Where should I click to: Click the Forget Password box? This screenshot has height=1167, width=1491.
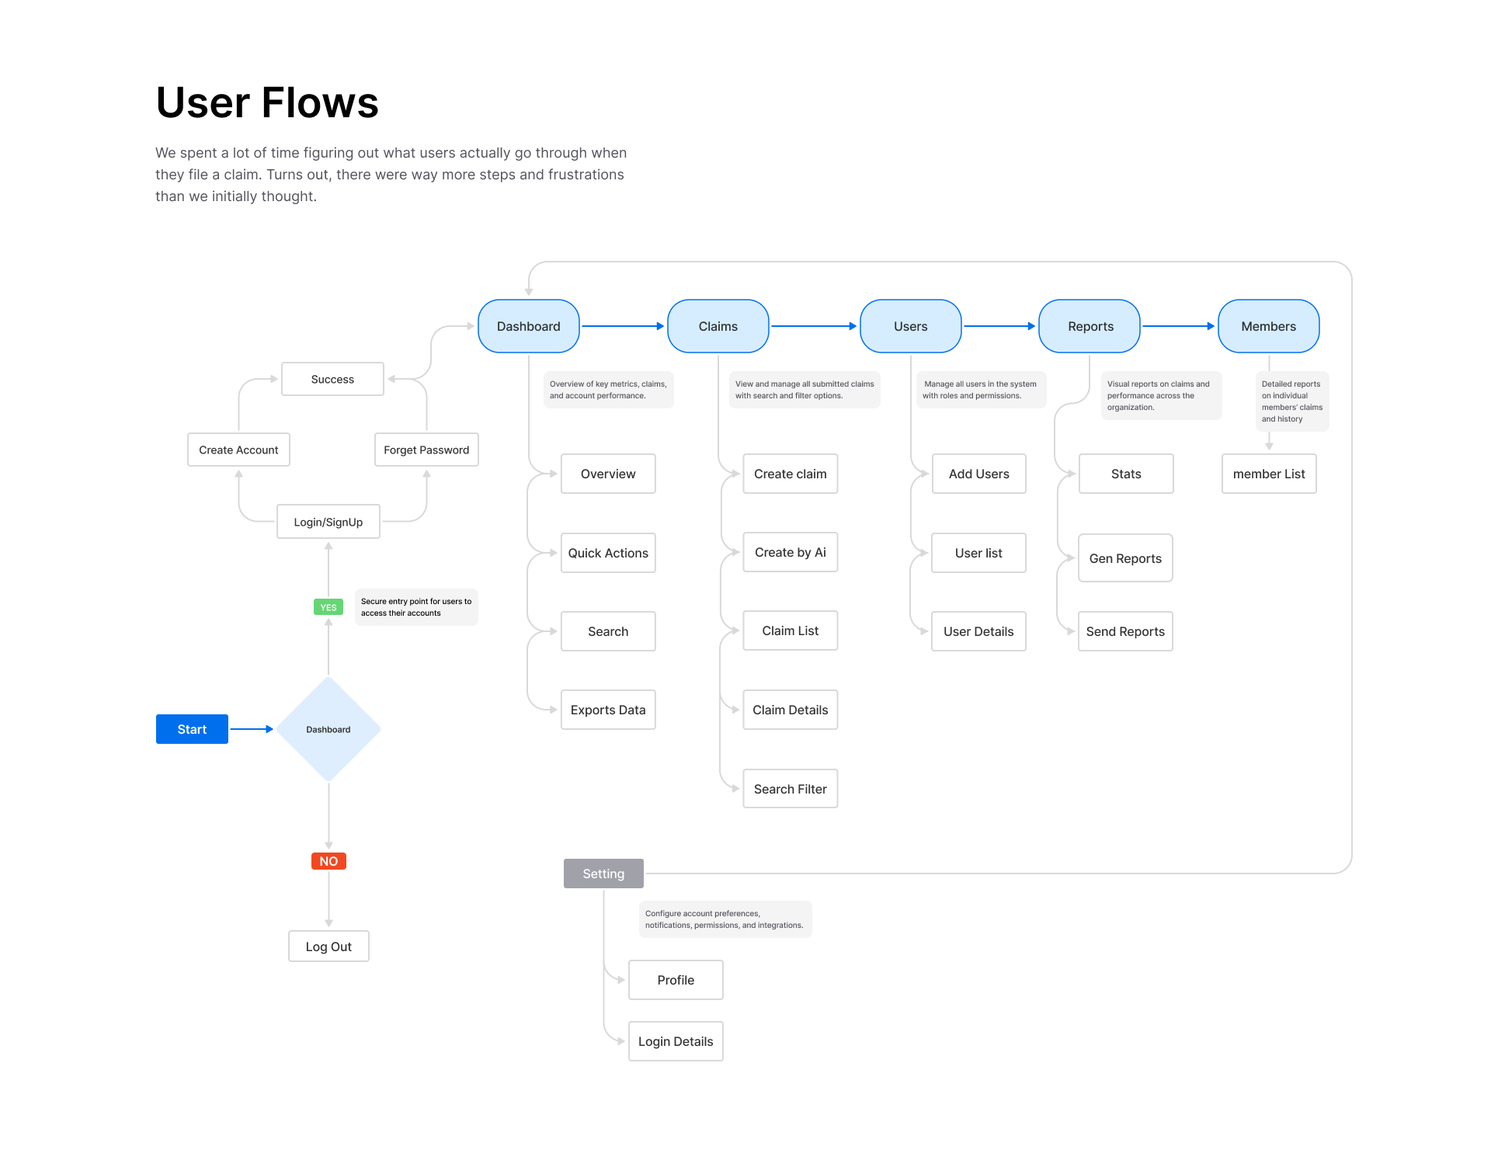pyautogui.click(x=426, y=450)
